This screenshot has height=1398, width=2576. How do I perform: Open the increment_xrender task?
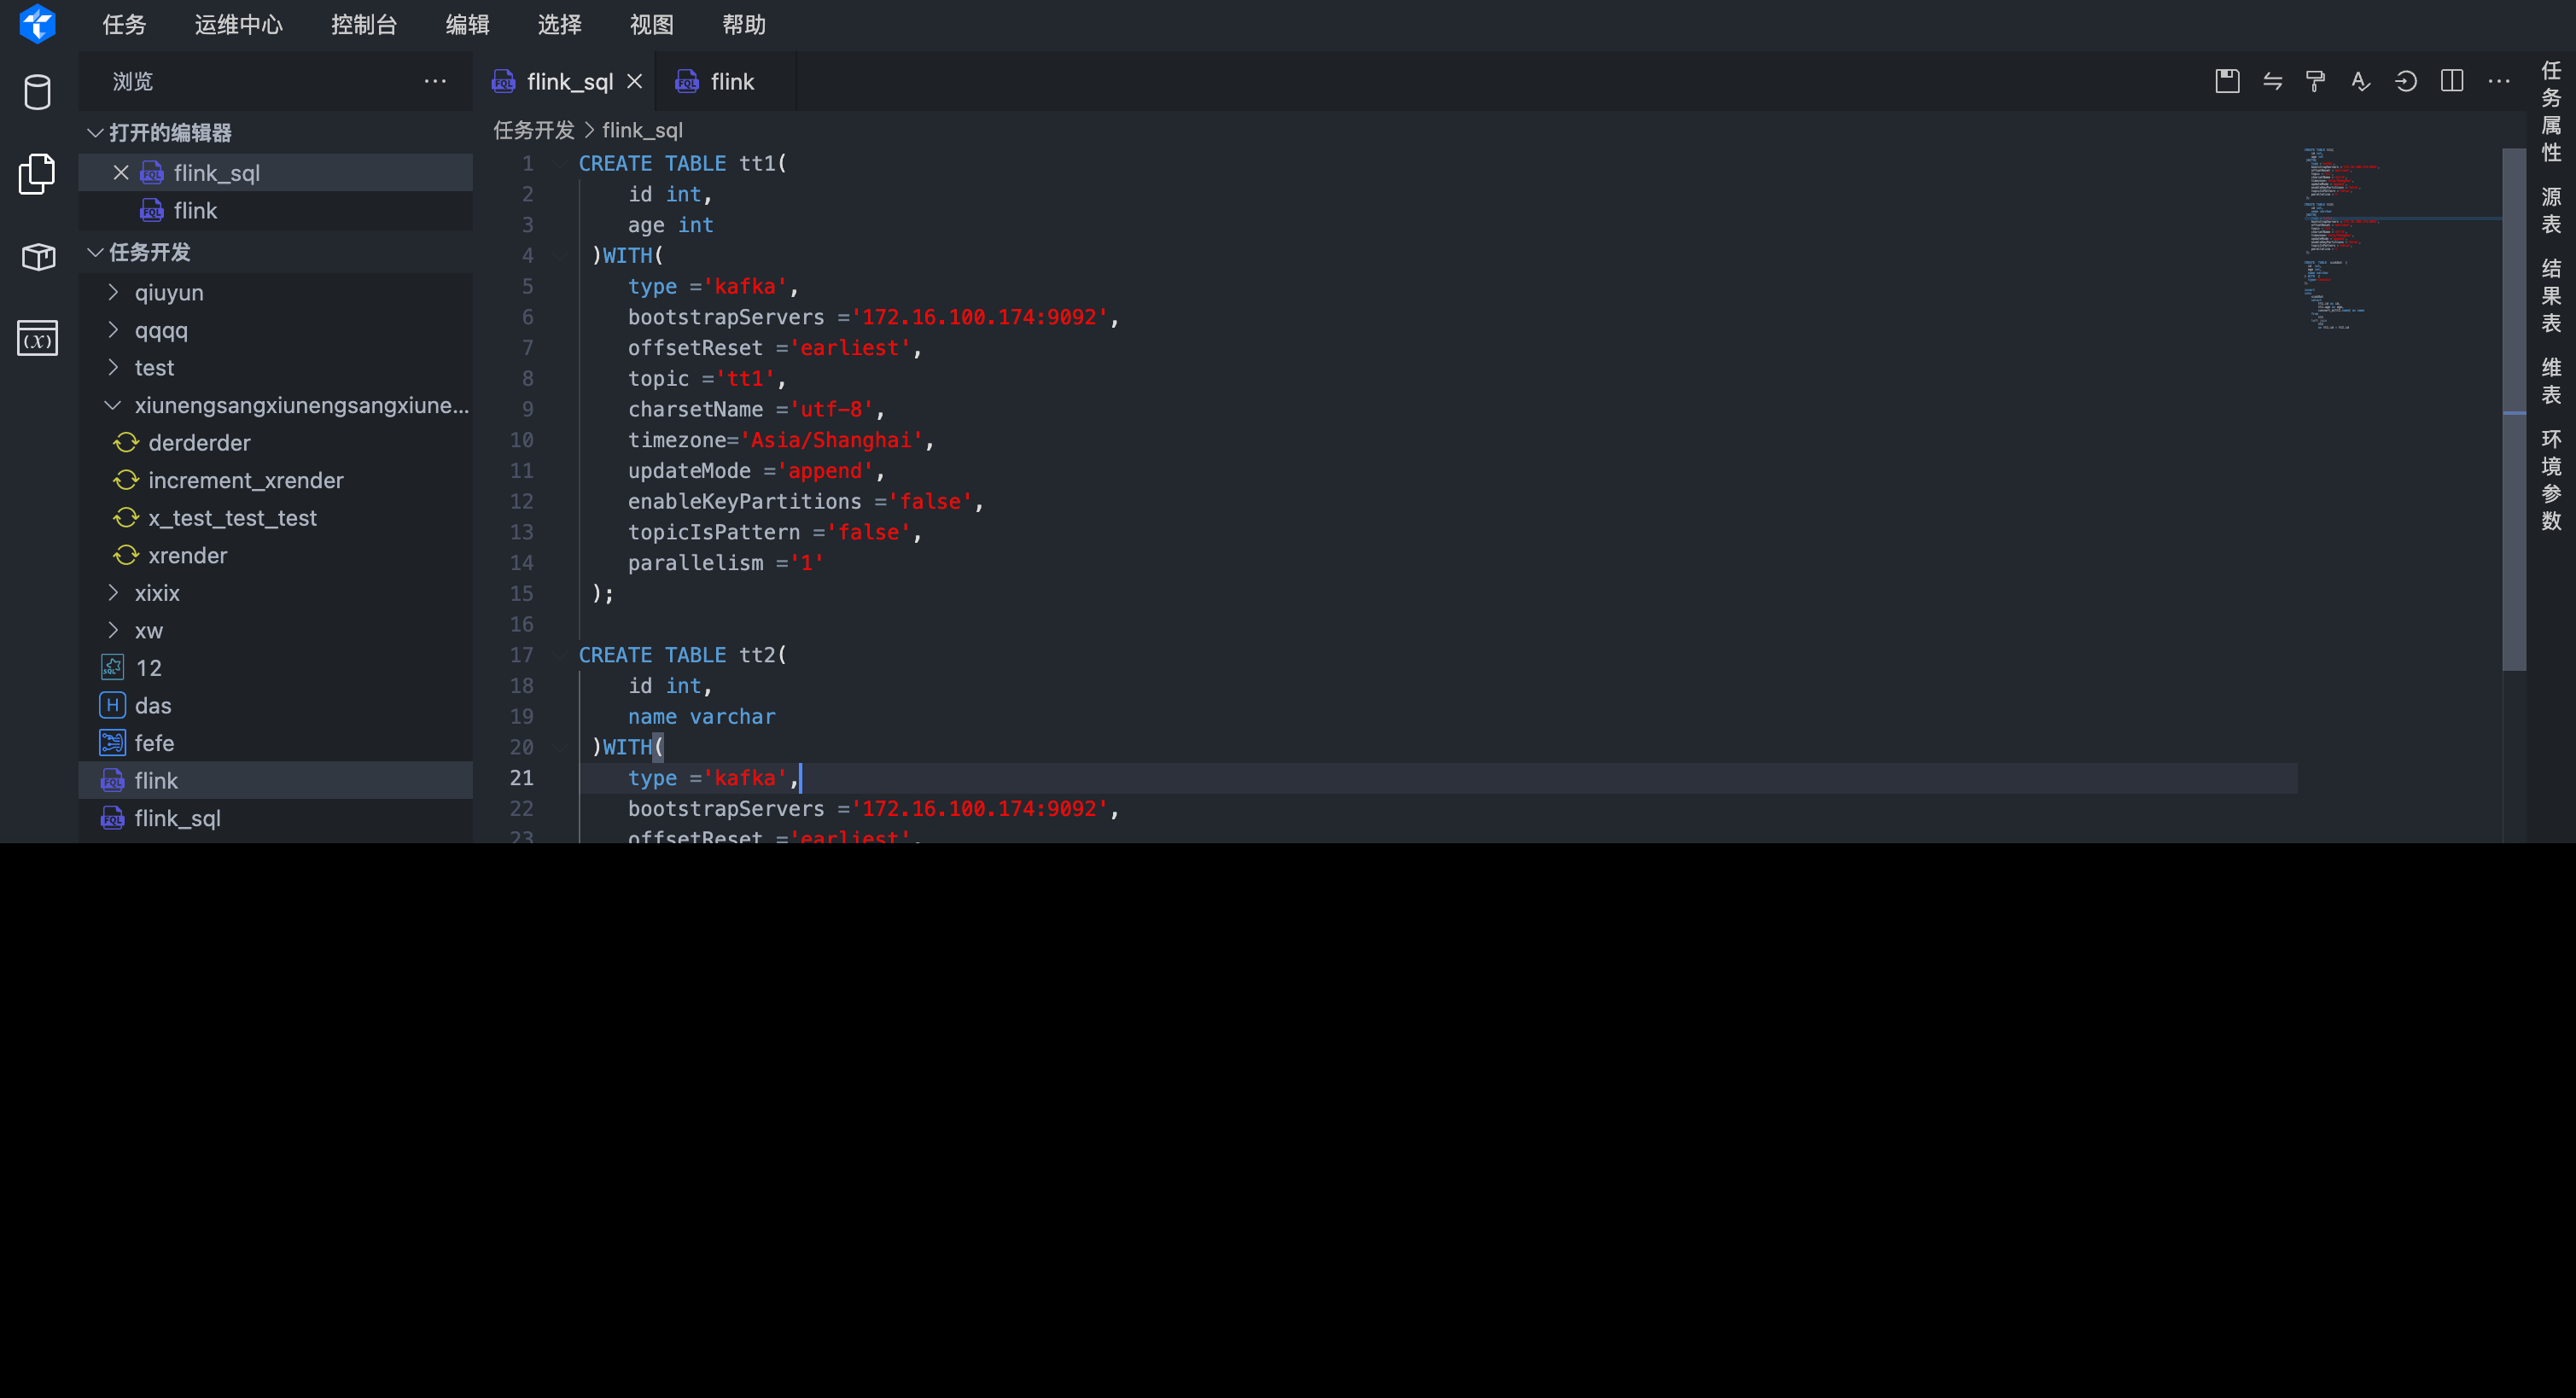[x=245, y=480]
